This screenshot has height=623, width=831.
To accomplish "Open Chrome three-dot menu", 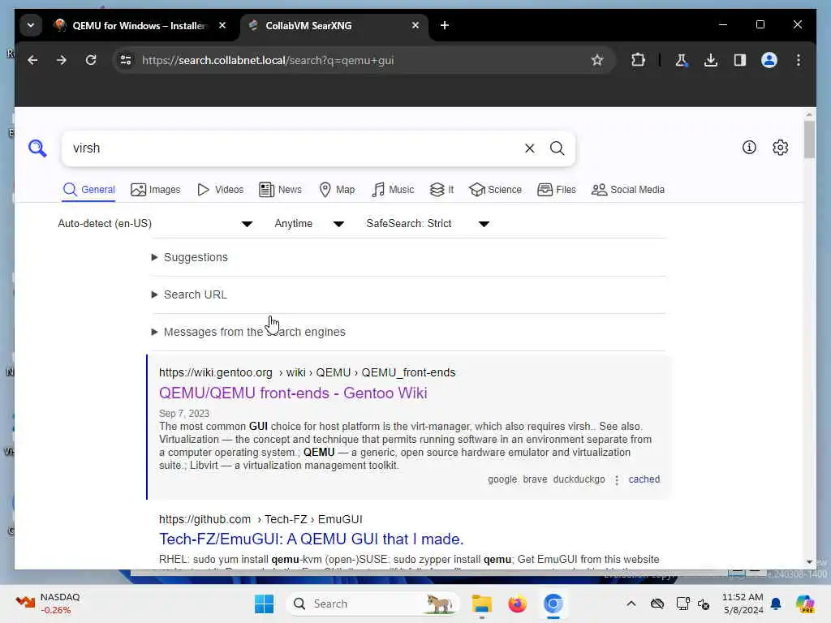I will pyautogui.click(x=799, y=60).
